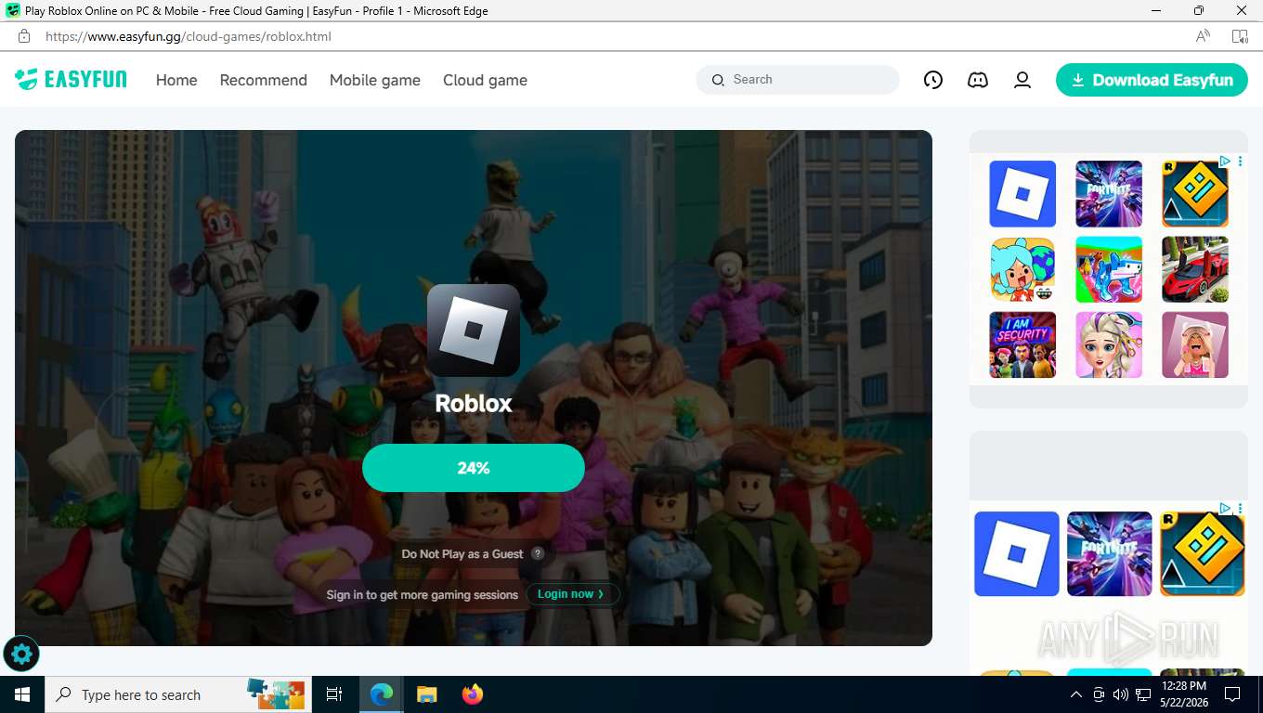The height and width of the screenshot is (713, 1263).
Task: Open the volume control in tray
Action: 1120,694
